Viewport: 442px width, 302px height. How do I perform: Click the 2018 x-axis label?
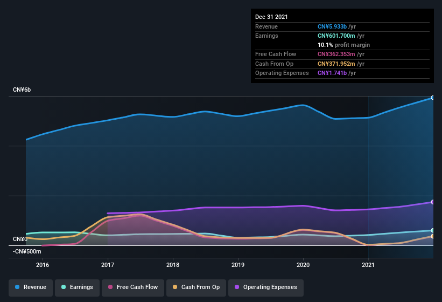tap(173, 265)
